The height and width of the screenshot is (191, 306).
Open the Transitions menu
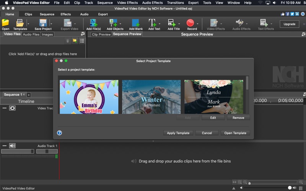click(175, 3)
